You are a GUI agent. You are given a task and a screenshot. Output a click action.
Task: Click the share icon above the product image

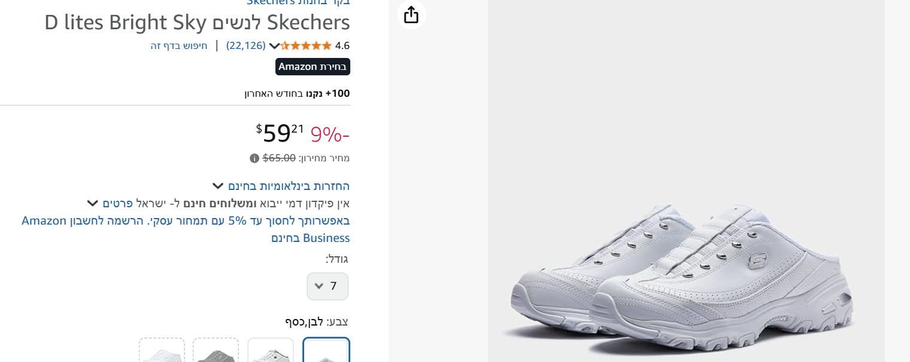pyautogui.click(x=411, y=14)
